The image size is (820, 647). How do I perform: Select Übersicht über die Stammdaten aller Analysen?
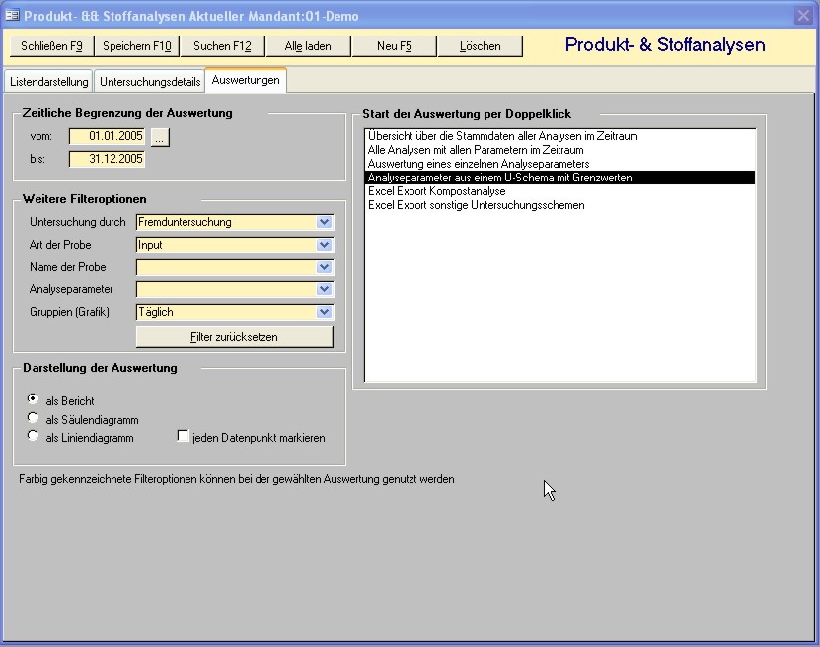[559, 136]
